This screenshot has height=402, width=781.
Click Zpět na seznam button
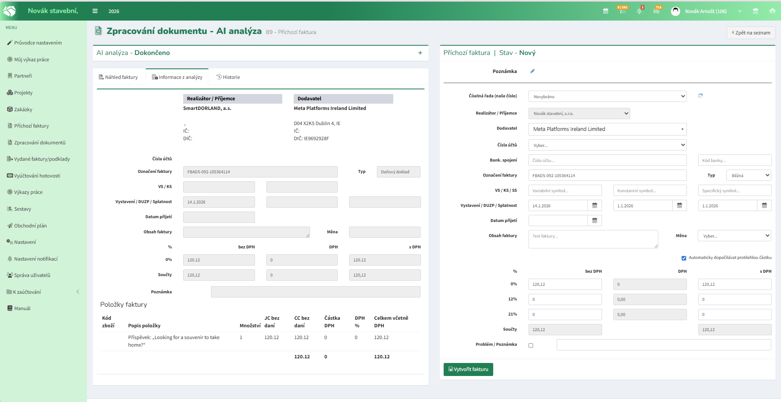click(751, 33)
